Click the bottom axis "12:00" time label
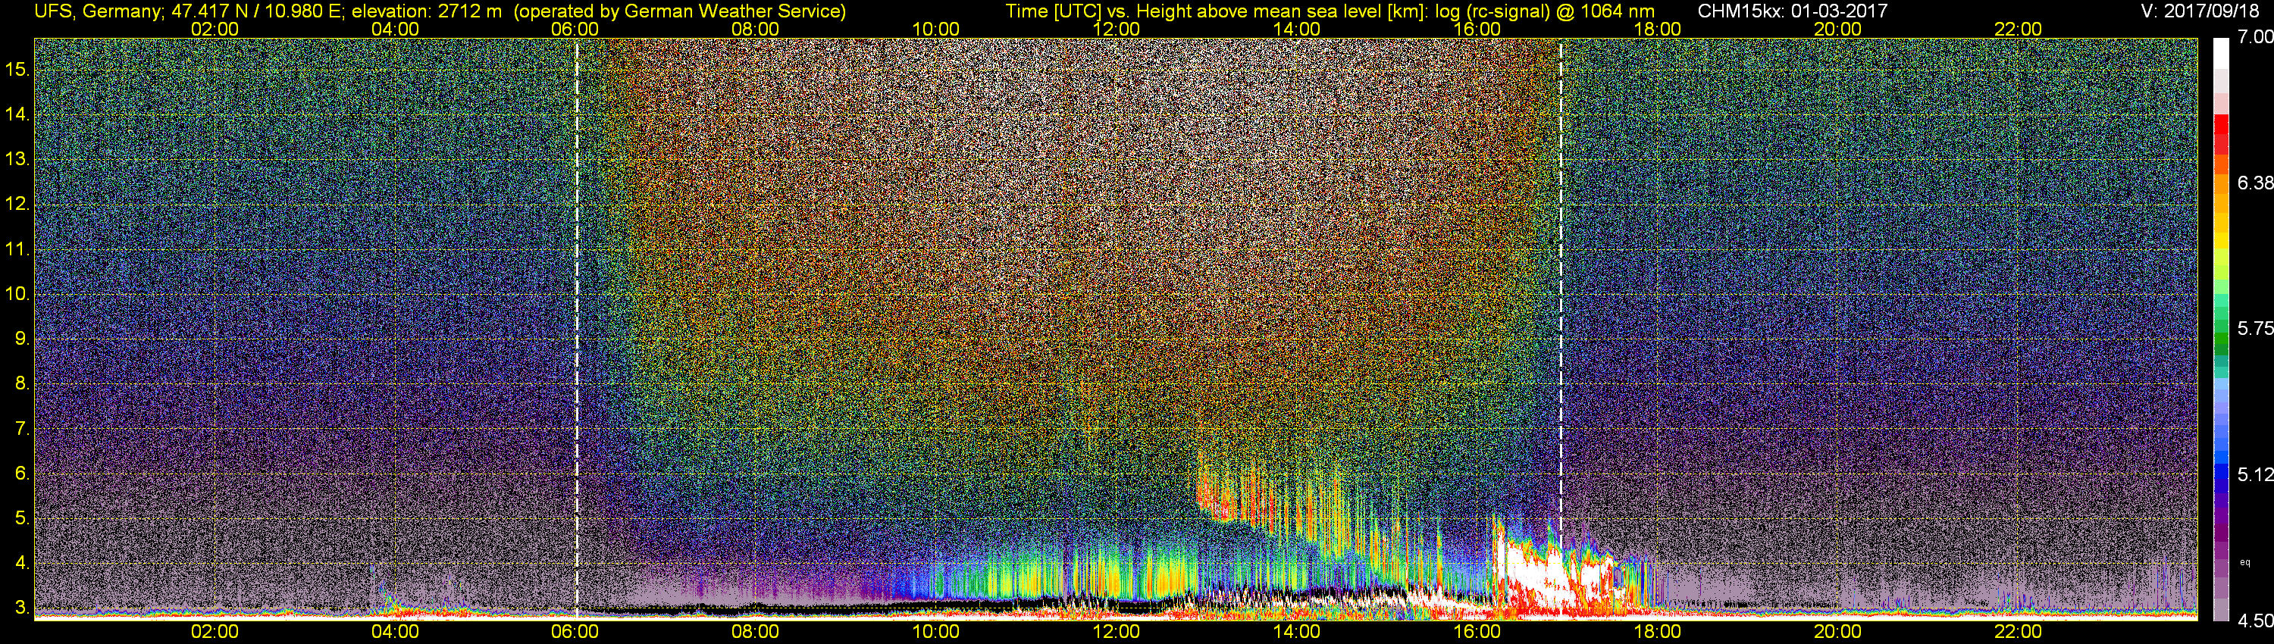This screenshot has height=644, width=2274. pyautogui.click(x=1116, y=632)
